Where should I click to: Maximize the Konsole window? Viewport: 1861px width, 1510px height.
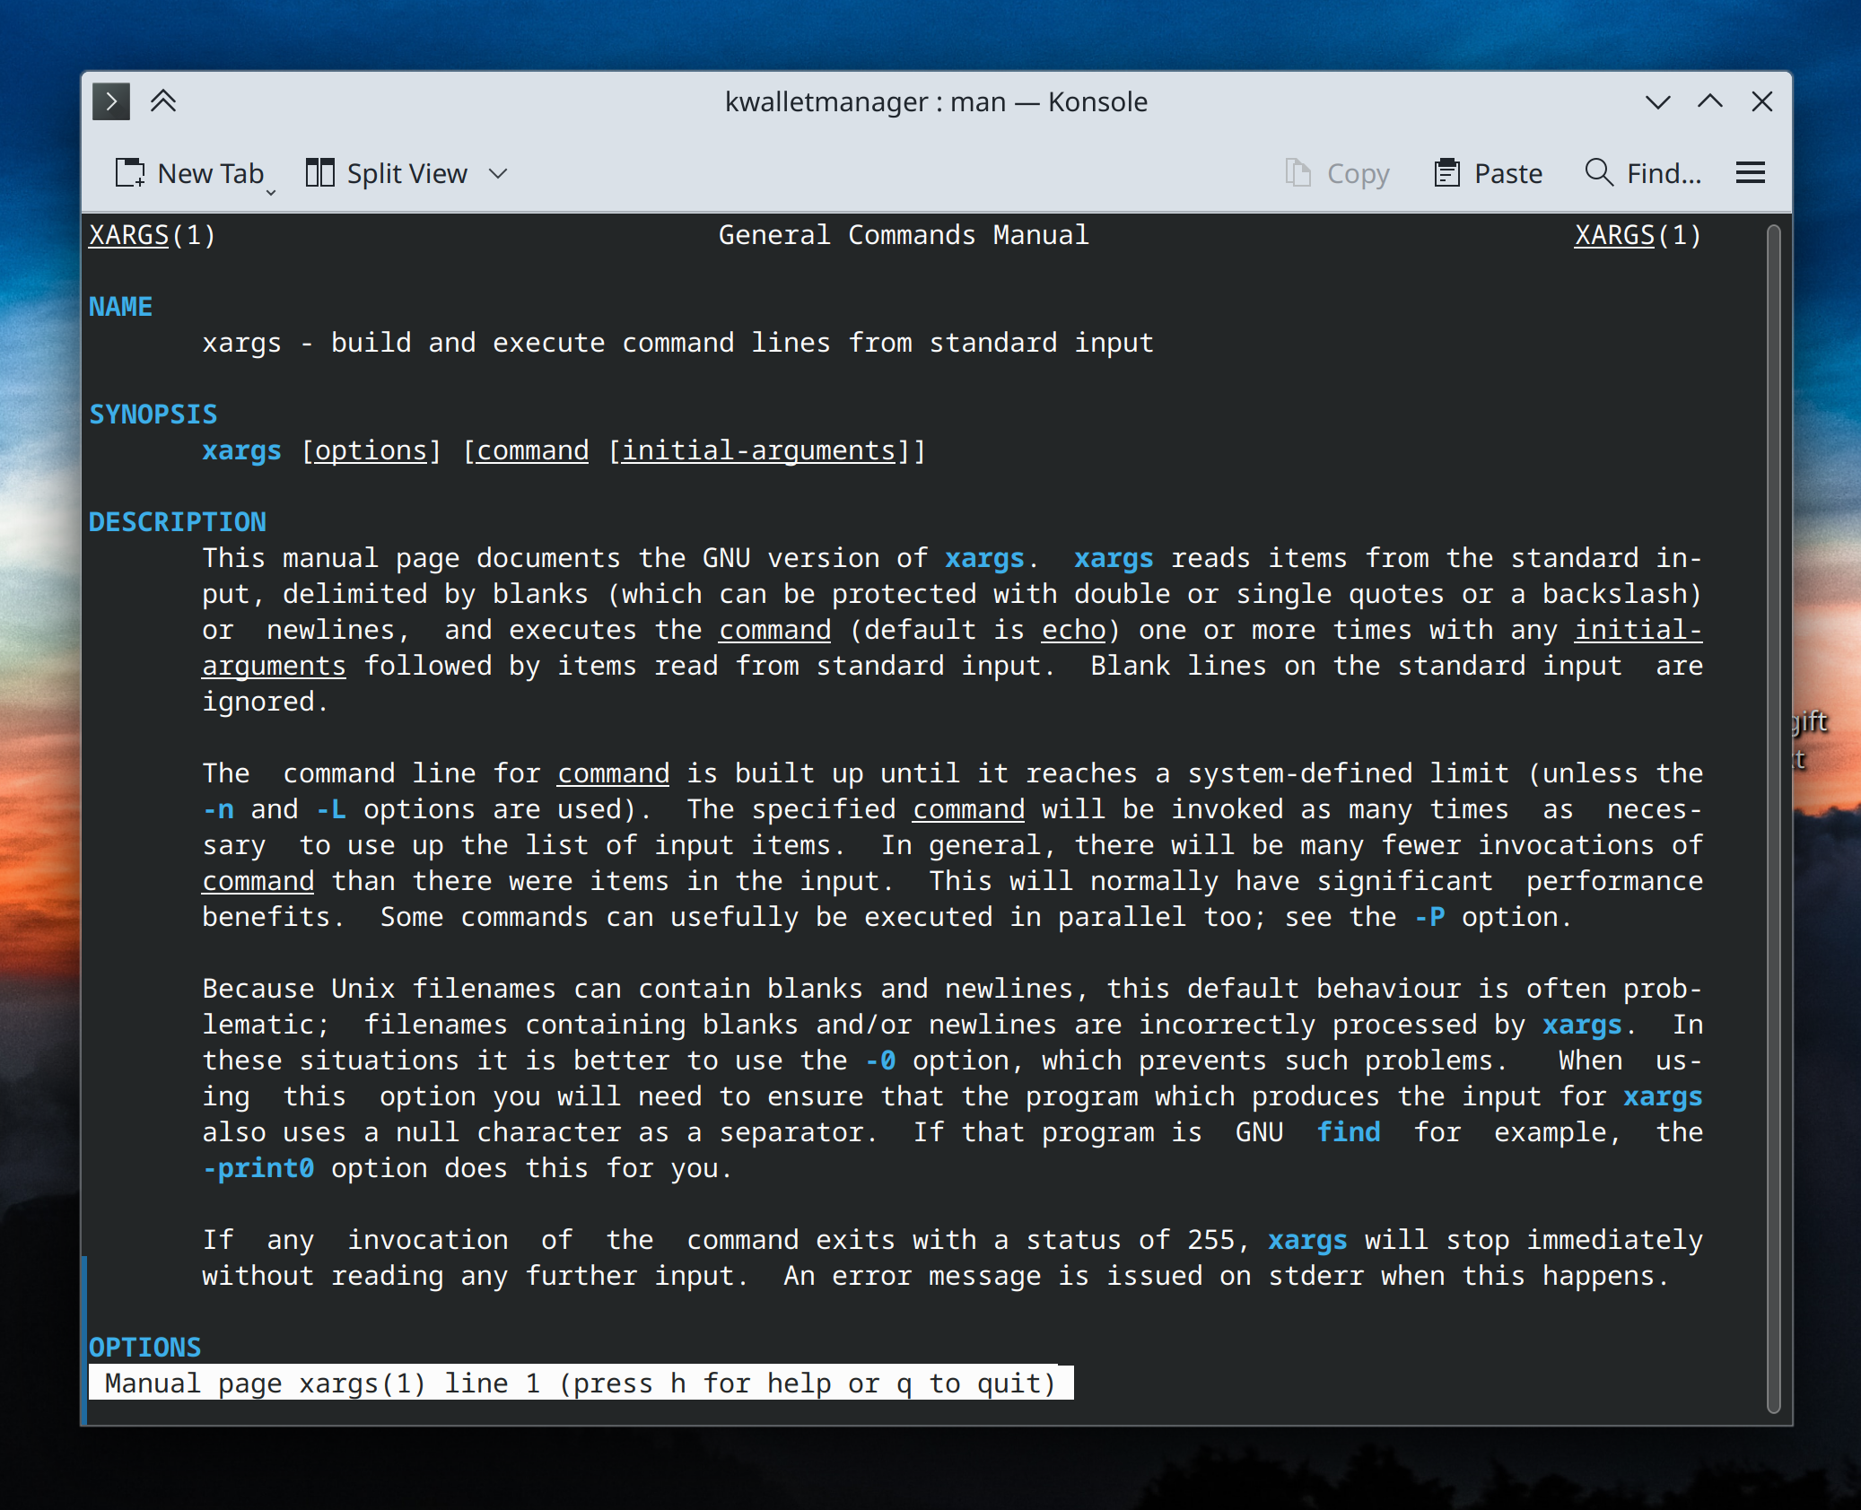(1709, 101)
